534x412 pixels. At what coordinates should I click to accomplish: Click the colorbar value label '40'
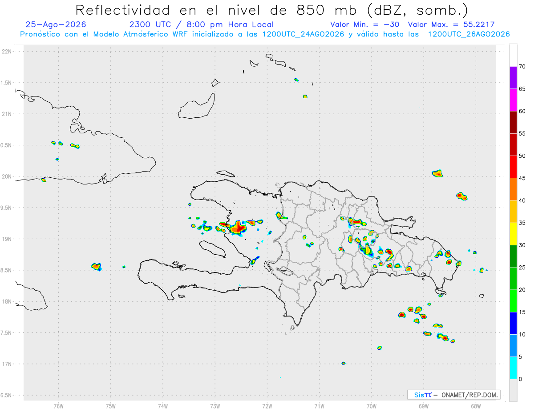522,200
